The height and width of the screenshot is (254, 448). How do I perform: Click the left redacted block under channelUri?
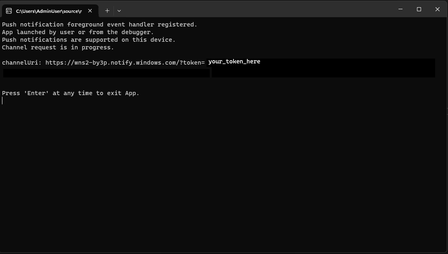pos(106,73)
